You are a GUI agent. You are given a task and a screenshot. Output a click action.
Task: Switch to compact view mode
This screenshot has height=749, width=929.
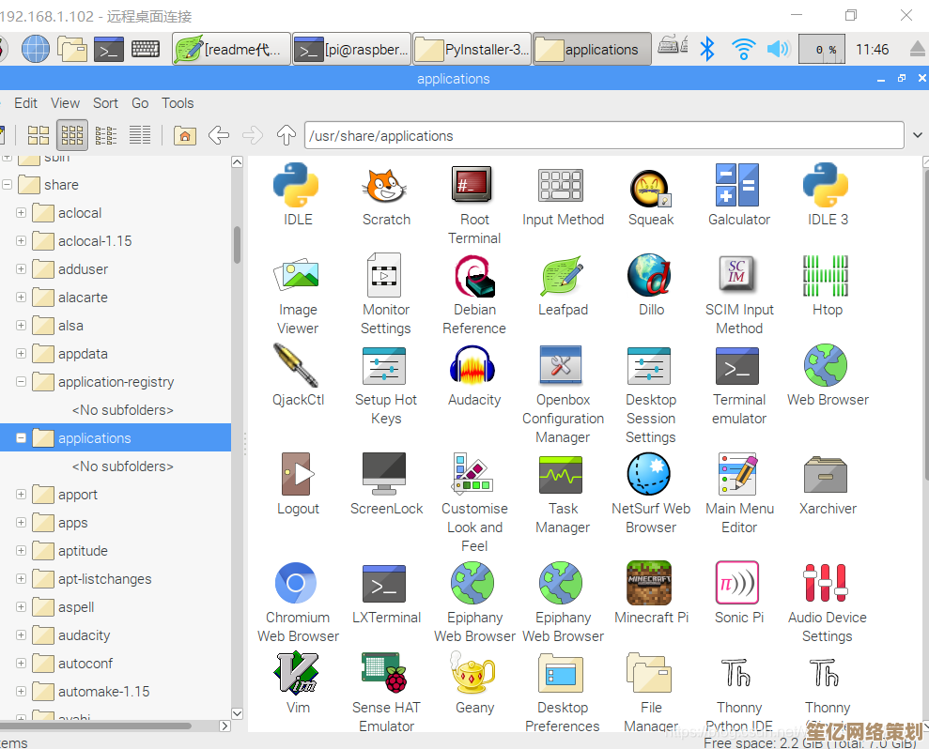click(106, 136)
